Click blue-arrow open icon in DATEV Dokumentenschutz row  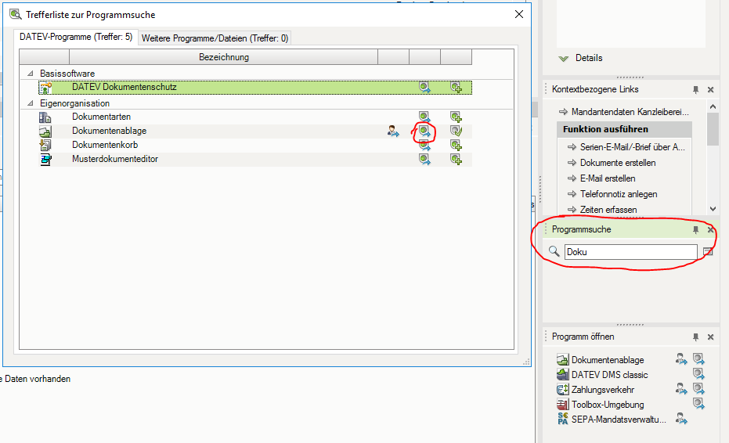click(424, 88)
